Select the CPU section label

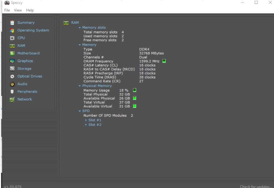pos(21,38)
